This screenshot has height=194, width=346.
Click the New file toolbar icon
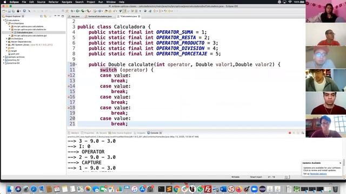4,11
